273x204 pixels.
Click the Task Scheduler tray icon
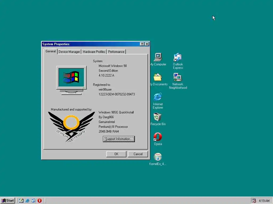[x=254, y=201]
